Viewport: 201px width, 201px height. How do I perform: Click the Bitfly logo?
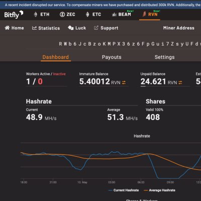pos(14,15)
